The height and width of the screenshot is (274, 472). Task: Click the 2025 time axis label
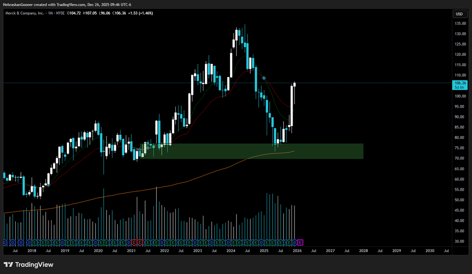(x=264, y=250)
